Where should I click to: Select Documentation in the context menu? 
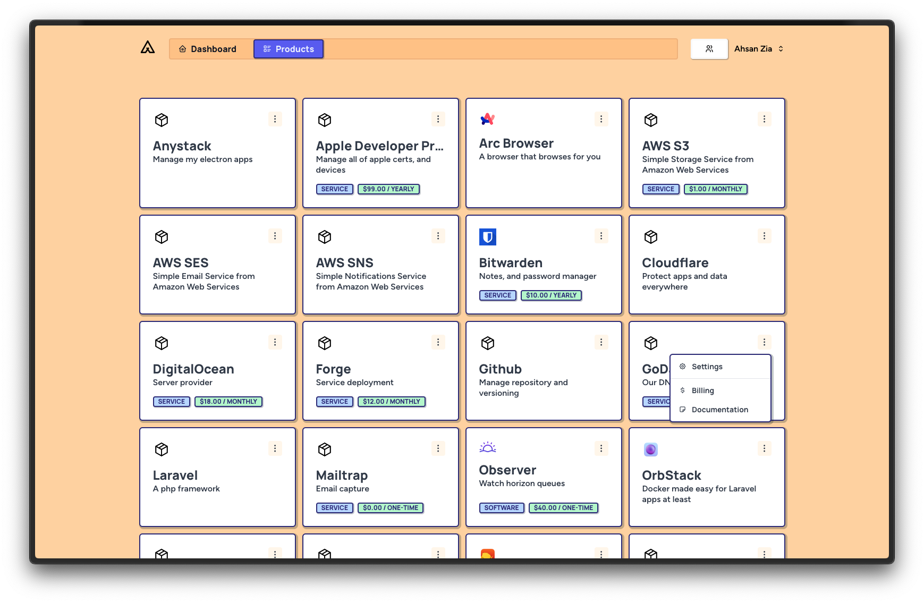click(720, 410)
